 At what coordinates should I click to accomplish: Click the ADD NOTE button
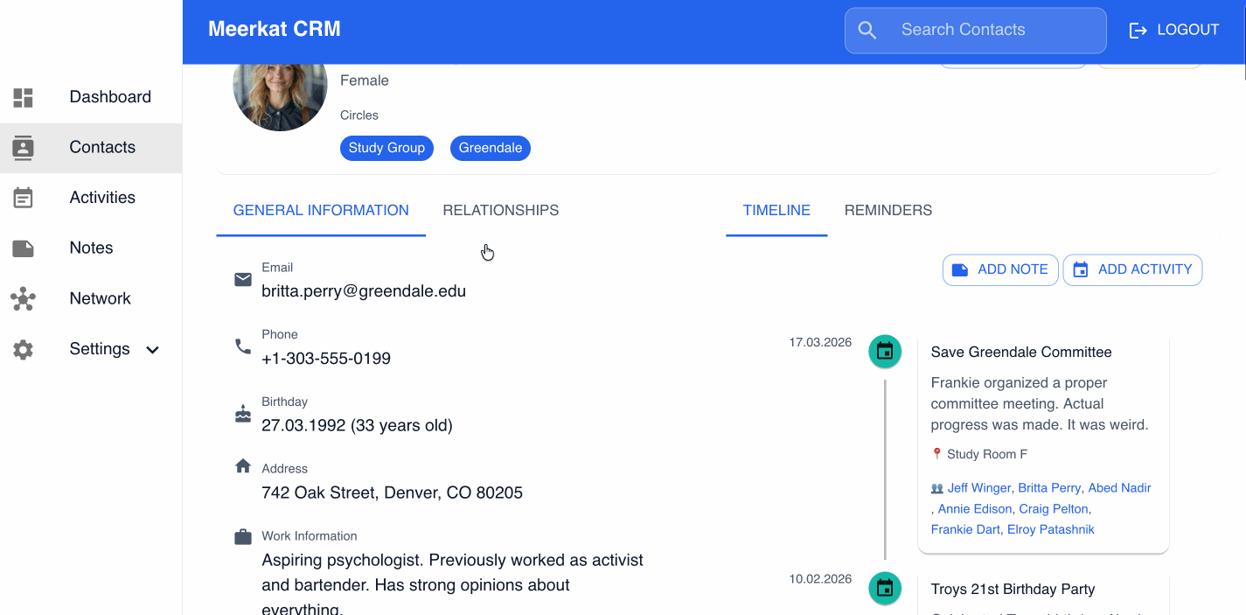pyautogui.click(x=1000, y=270)
